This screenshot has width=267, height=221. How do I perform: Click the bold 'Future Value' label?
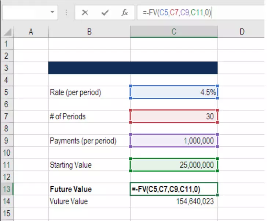[x=71, y=189]
